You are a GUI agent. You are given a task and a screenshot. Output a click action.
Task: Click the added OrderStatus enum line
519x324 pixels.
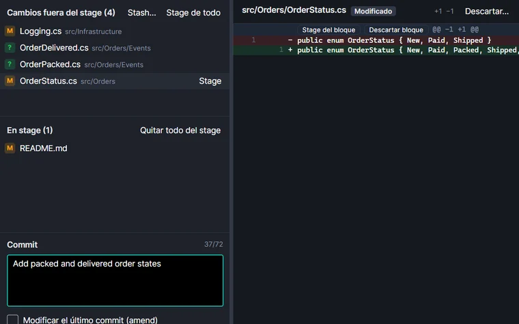point(376,50)
